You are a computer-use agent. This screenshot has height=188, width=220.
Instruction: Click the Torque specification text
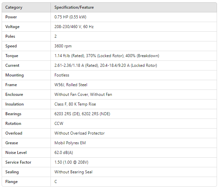point(107,56)
